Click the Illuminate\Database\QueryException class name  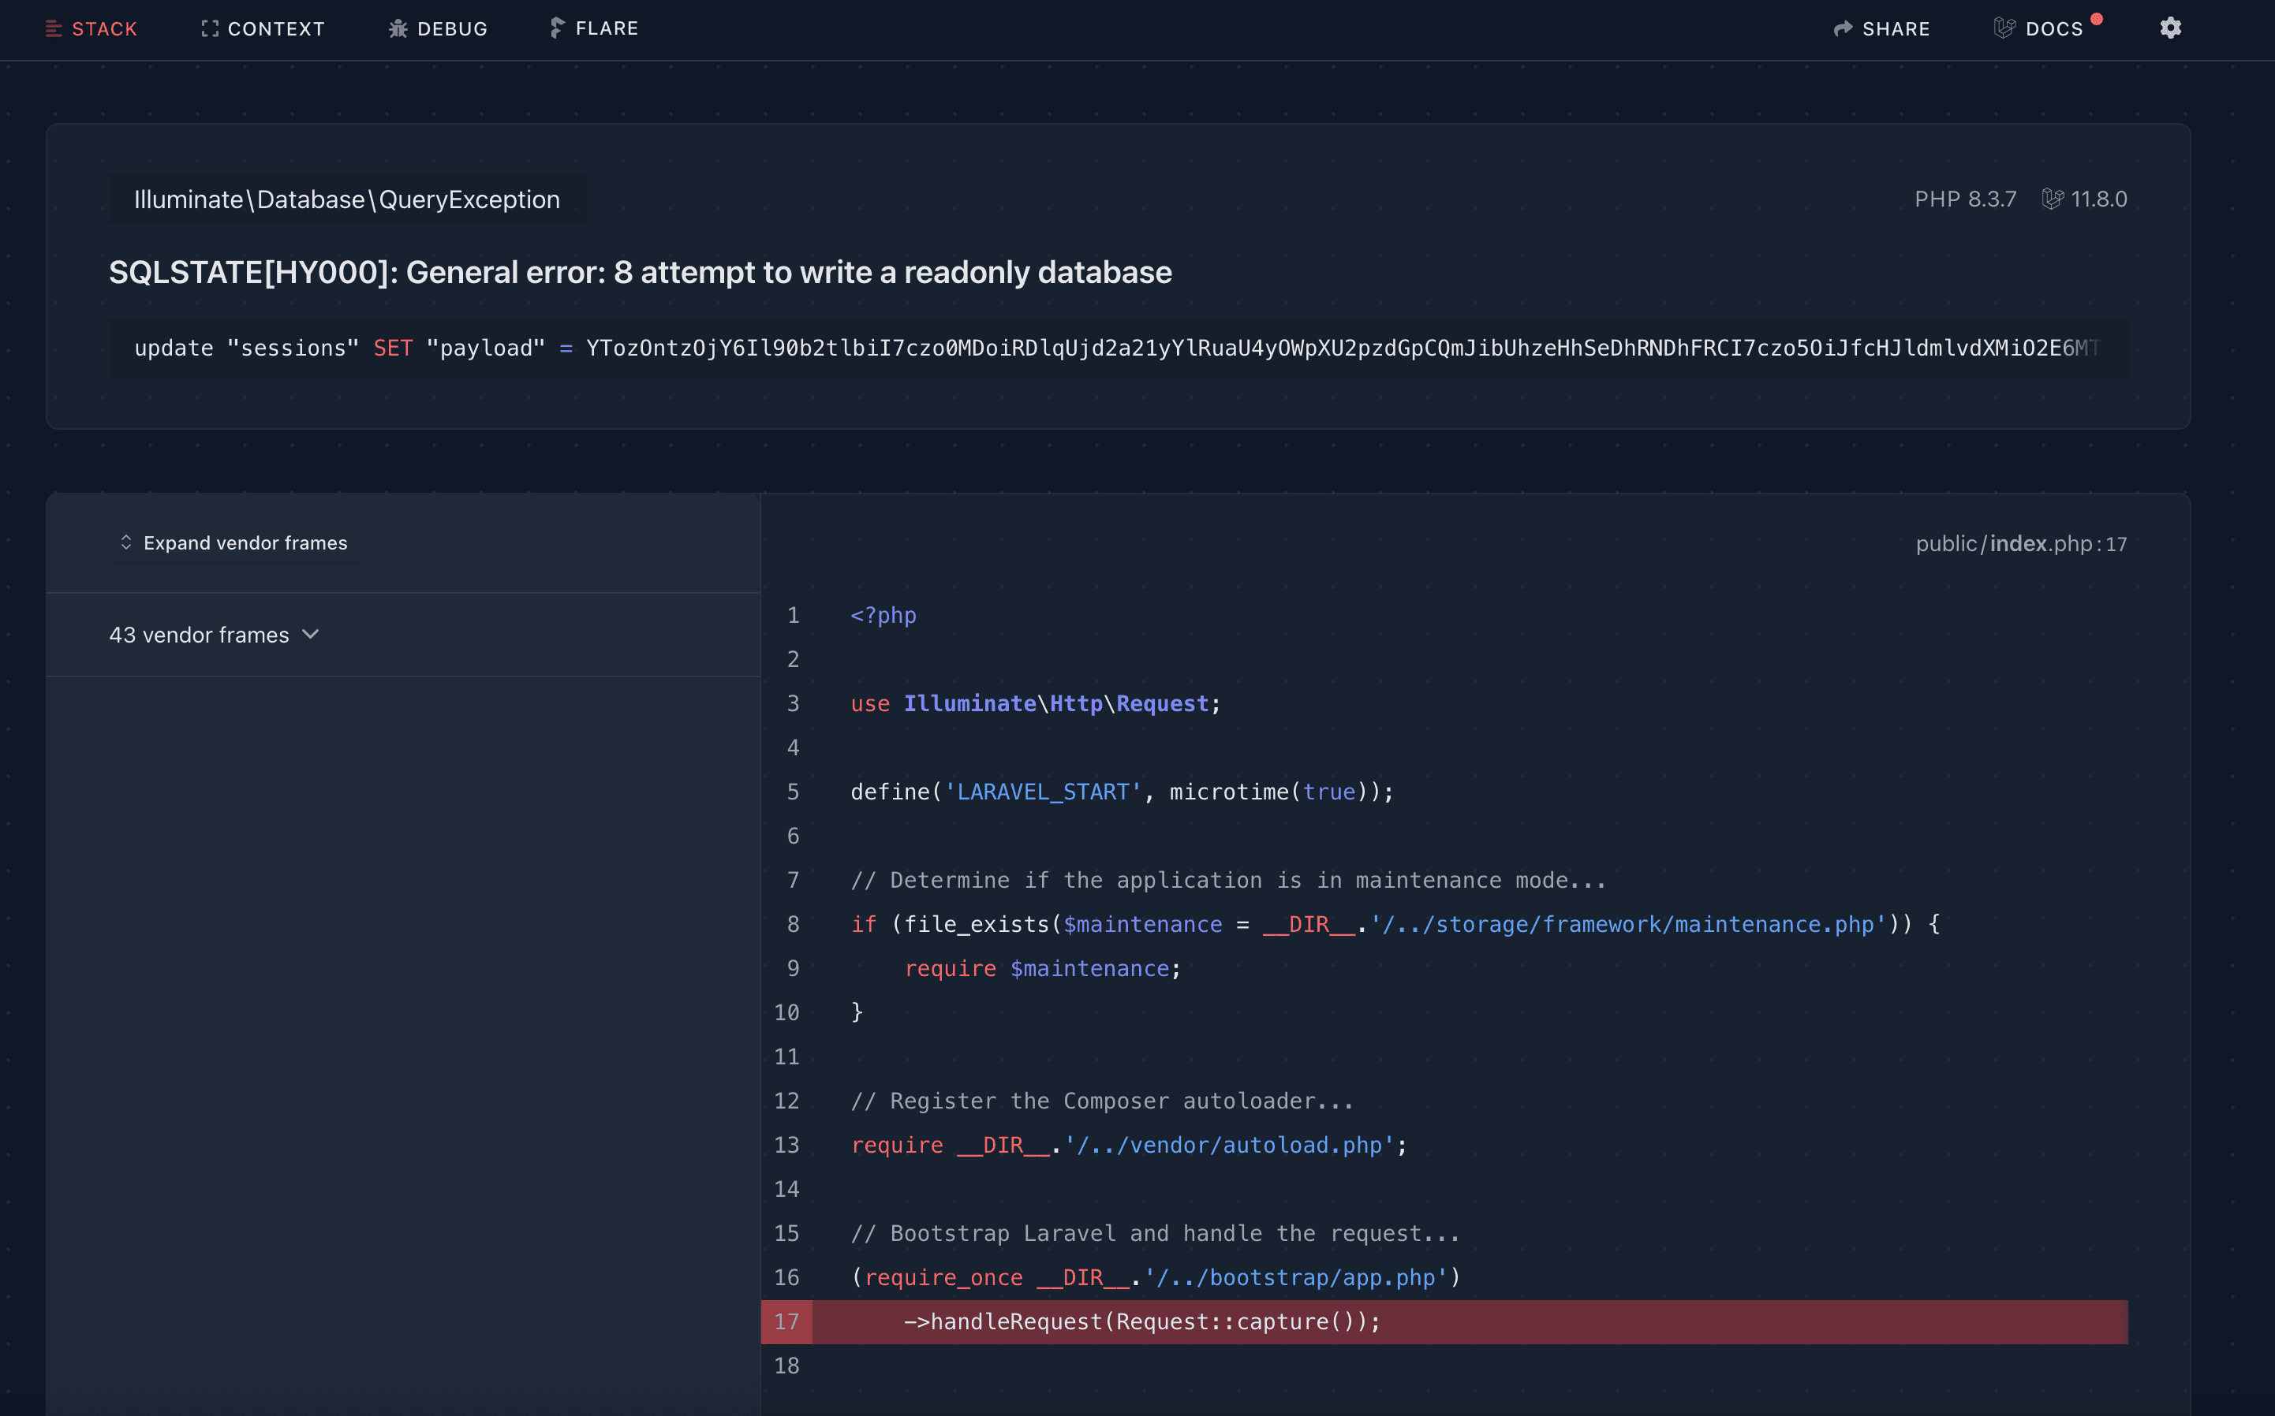click(346, 199)
